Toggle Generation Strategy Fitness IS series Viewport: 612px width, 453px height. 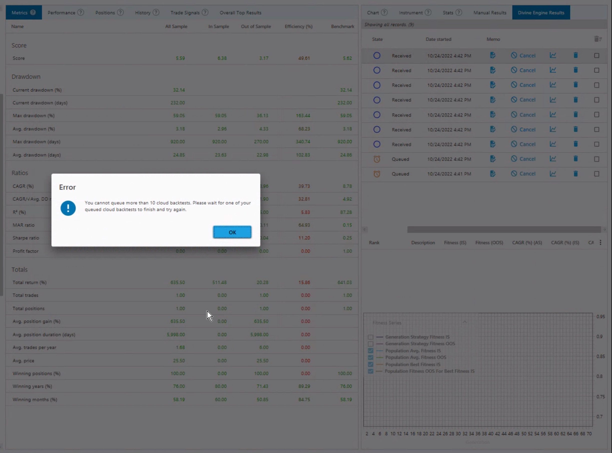371,337
